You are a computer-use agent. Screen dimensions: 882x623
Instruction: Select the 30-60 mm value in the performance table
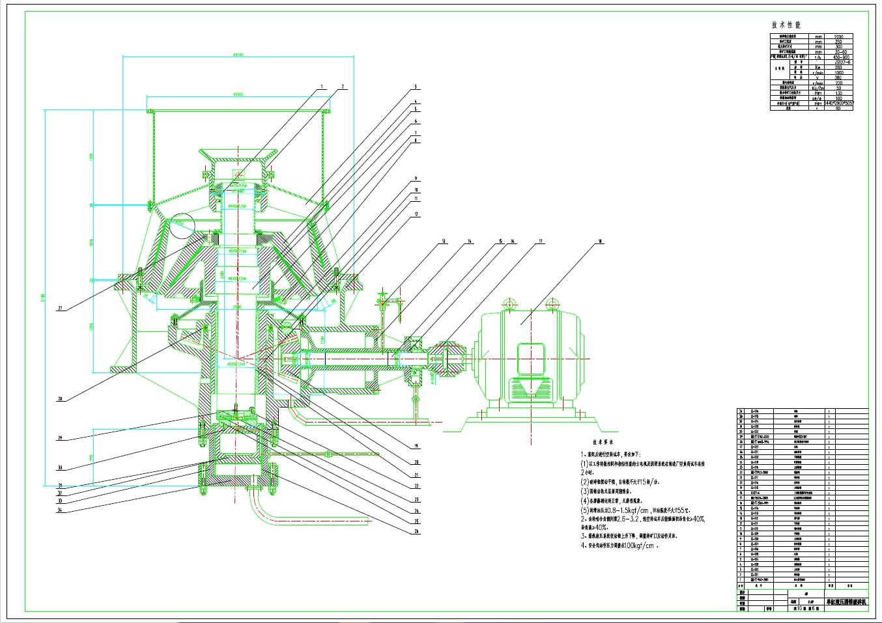click(x=841, y=52)
